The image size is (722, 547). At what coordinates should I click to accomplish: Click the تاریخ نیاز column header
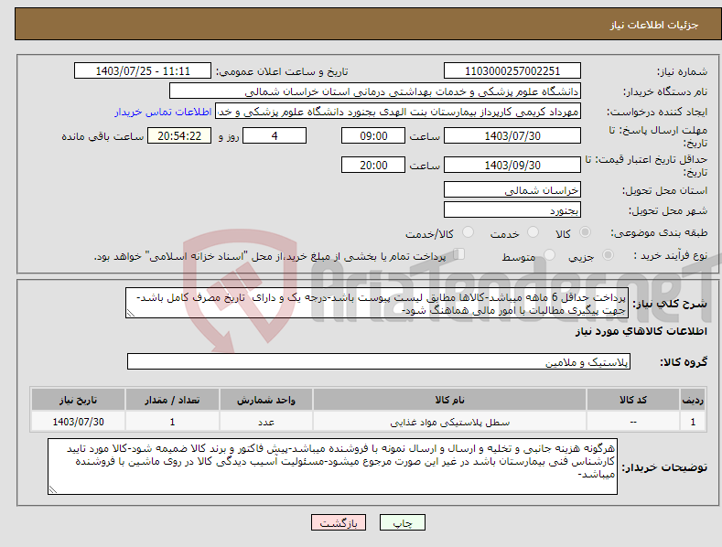[78, 400]
